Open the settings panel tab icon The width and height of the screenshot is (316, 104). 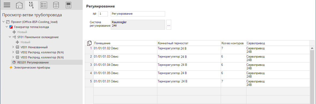tap(68, 5)
